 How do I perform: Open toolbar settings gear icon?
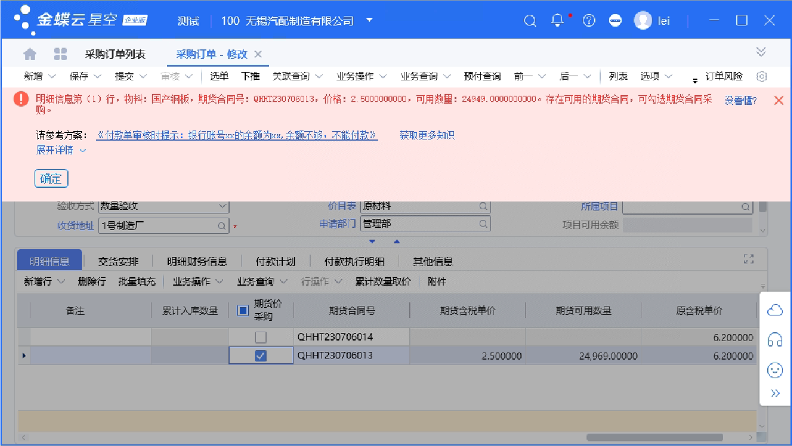(762, 76)
